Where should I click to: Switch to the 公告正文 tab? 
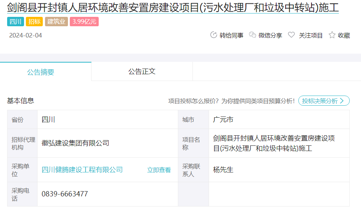pyautogui.click(x=142, y=72)
